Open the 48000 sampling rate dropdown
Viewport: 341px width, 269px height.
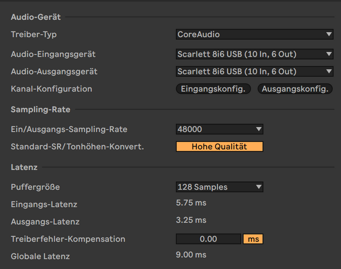[x=219, y=129]
